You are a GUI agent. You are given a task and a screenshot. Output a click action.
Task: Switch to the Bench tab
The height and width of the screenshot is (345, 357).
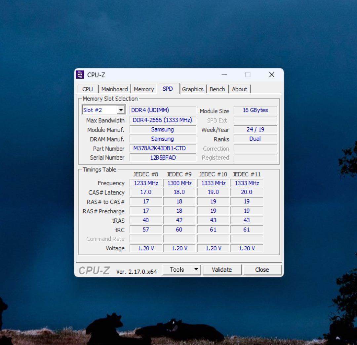click(x=217, y=89)
